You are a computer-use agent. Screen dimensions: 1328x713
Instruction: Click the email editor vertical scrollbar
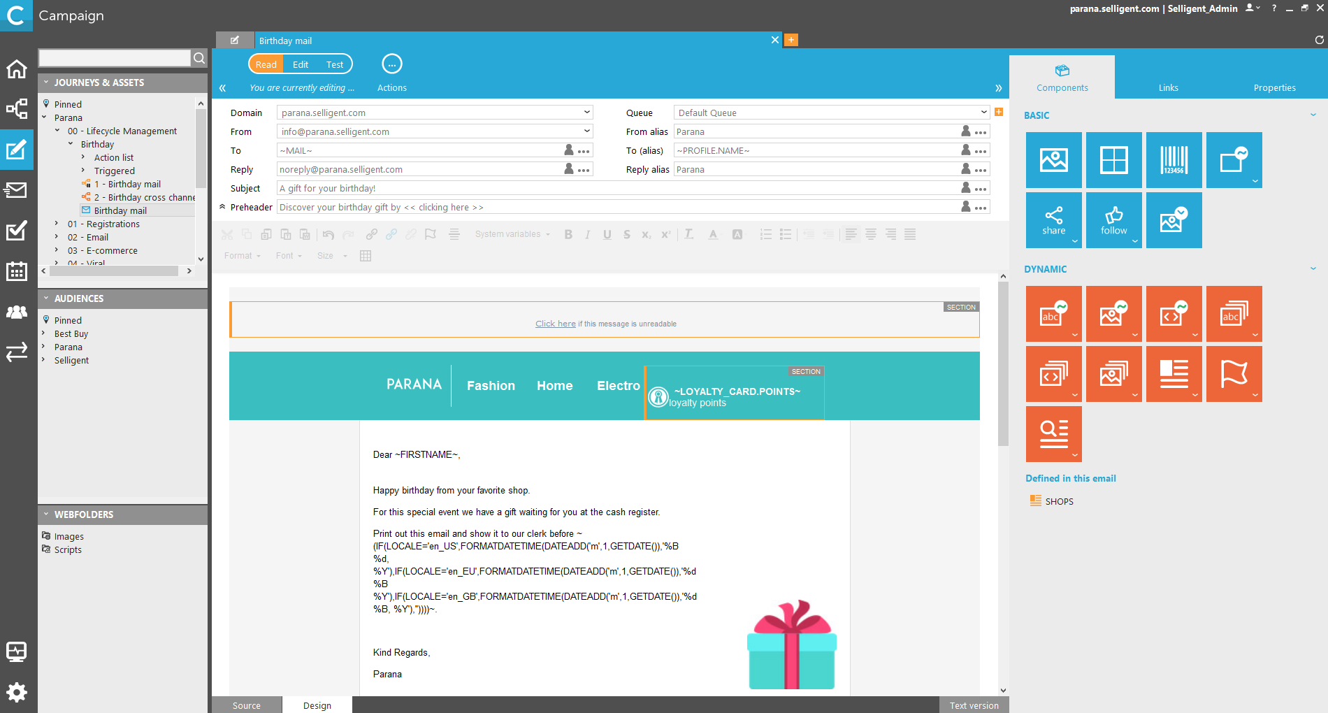coord(1003,363)
